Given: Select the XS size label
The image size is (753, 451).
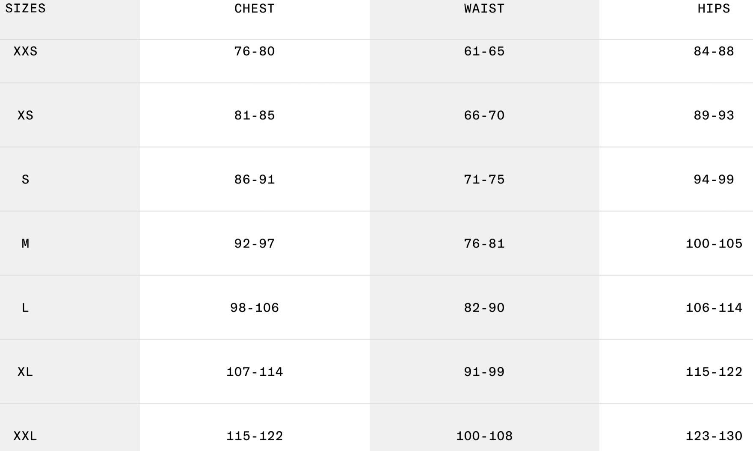Looking at the screenshot, I should [25, 115].
